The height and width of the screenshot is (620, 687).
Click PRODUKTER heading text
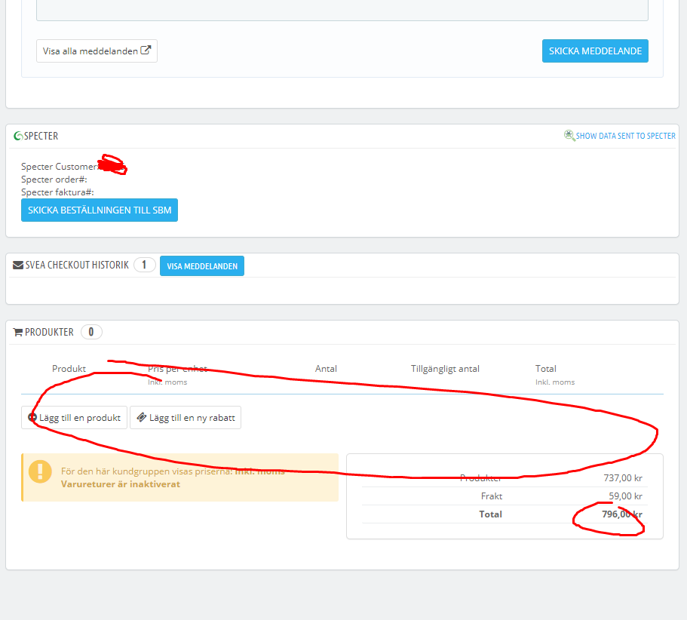click(49, 332)
